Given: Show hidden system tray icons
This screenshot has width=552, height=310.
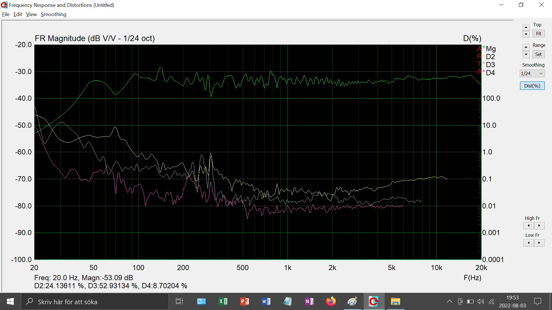Looking at the screenshot, I should tap(449, 301).
